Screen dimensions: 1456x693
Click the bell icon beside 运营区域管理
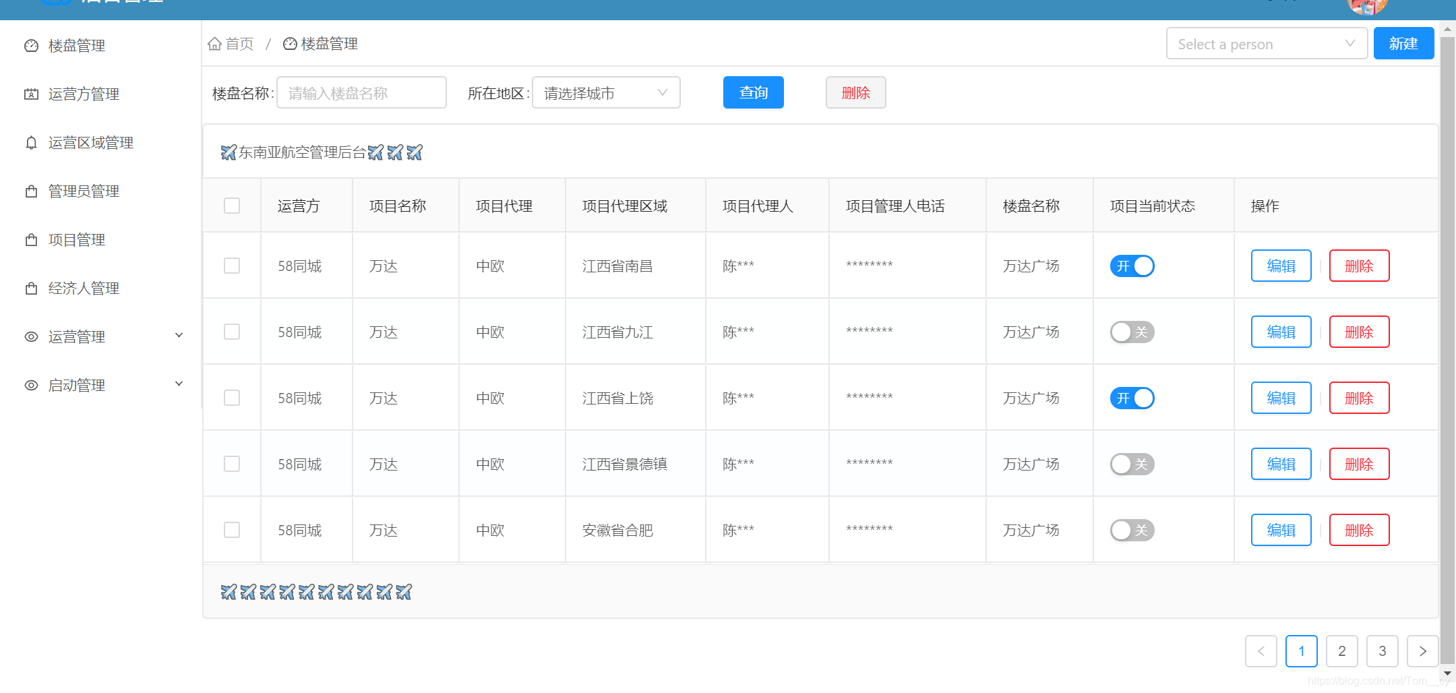(31, 142)
